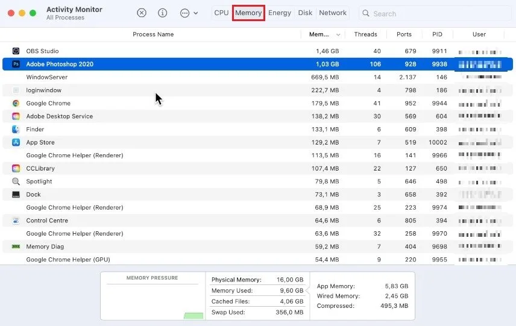
Task: Click the Adobe Desktop Service icon
Action: 16,116
